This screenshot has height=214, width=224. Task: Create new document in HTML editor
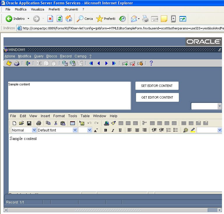click(x=14, y=123)
